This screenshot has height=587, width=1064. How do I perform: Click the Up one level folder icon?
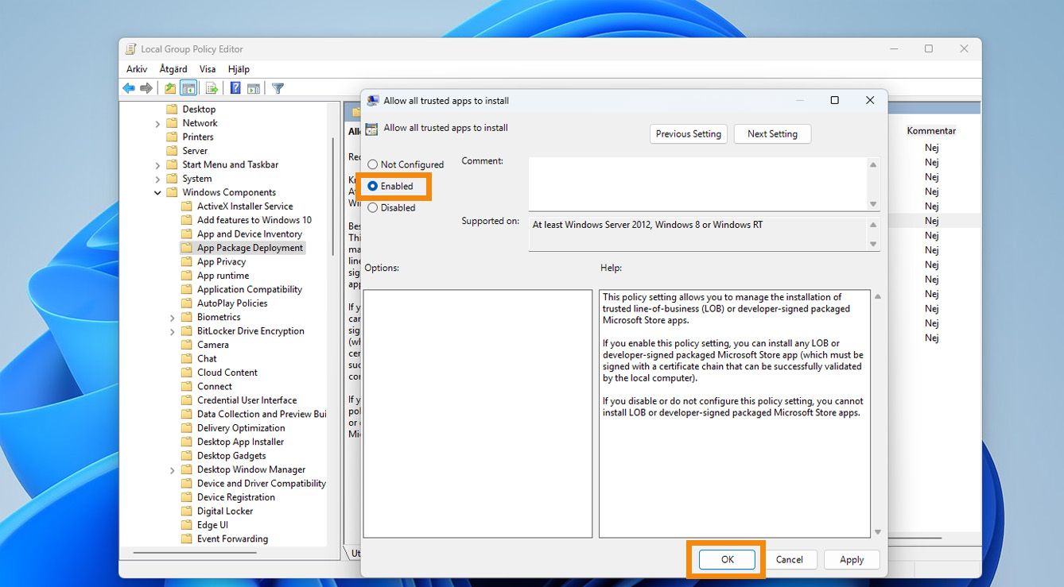[170, 88]
